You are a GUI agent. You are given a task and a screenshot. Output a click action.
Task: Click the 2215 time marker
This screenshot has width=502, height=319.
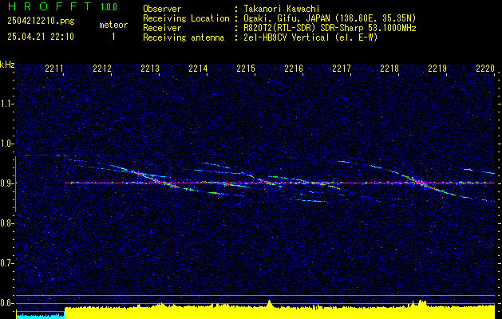tap(246, 68)
